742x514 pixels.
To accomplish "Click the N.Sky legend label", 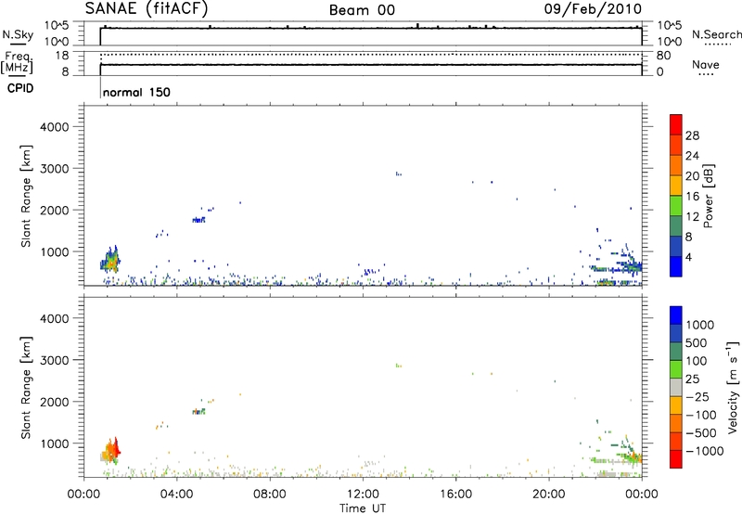I will pos(18,34).
